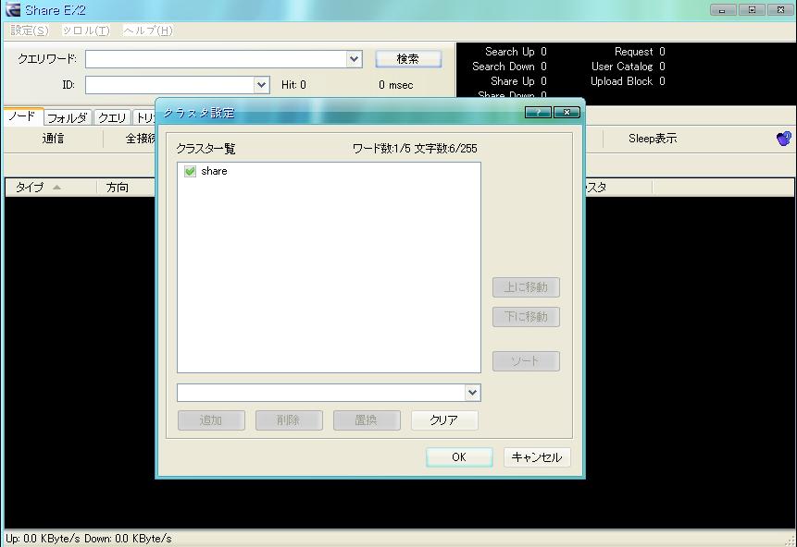Click the ソート sort button

pyautogui.click(x=526, y=360)
